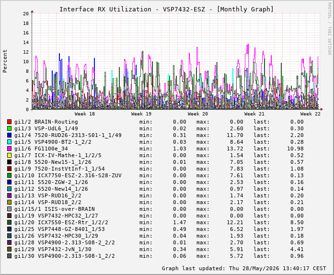Click the y-axis value 14
The image size is (334, 275).
(x=26, y=42)
